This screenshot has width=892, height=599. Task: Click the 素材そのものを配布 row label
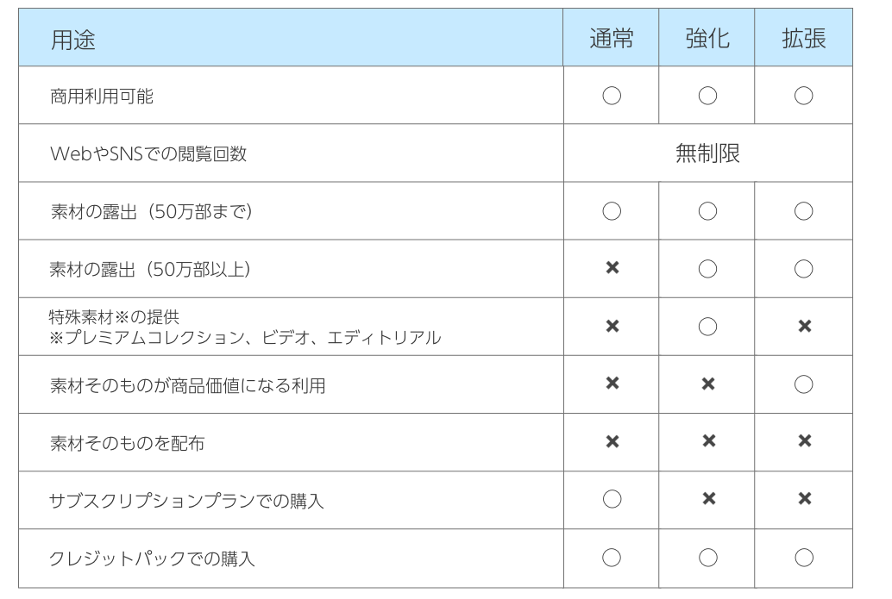click(128, 443)
